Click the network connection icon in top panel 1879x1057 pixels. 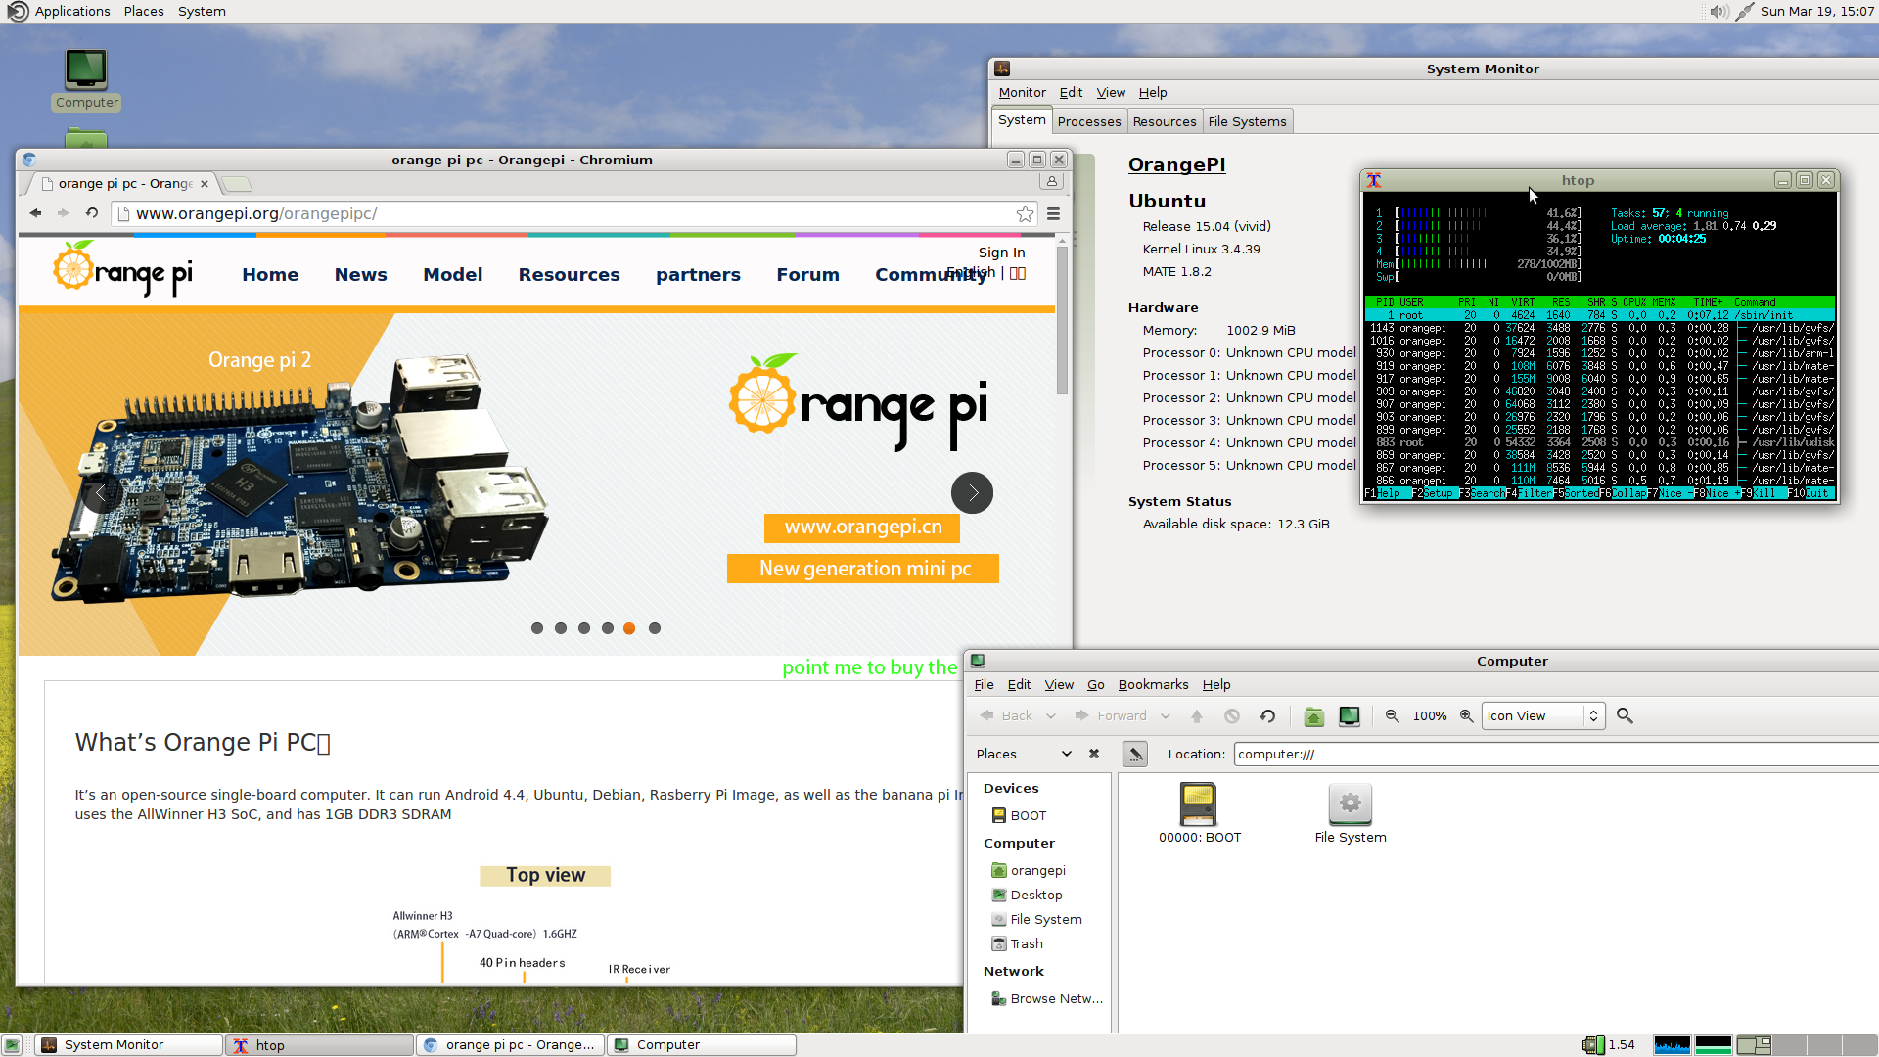click(1744, 12)
